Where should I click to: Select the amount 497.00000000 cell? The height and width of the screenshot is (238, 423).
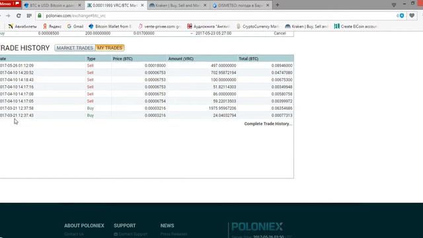coord(223,65)
